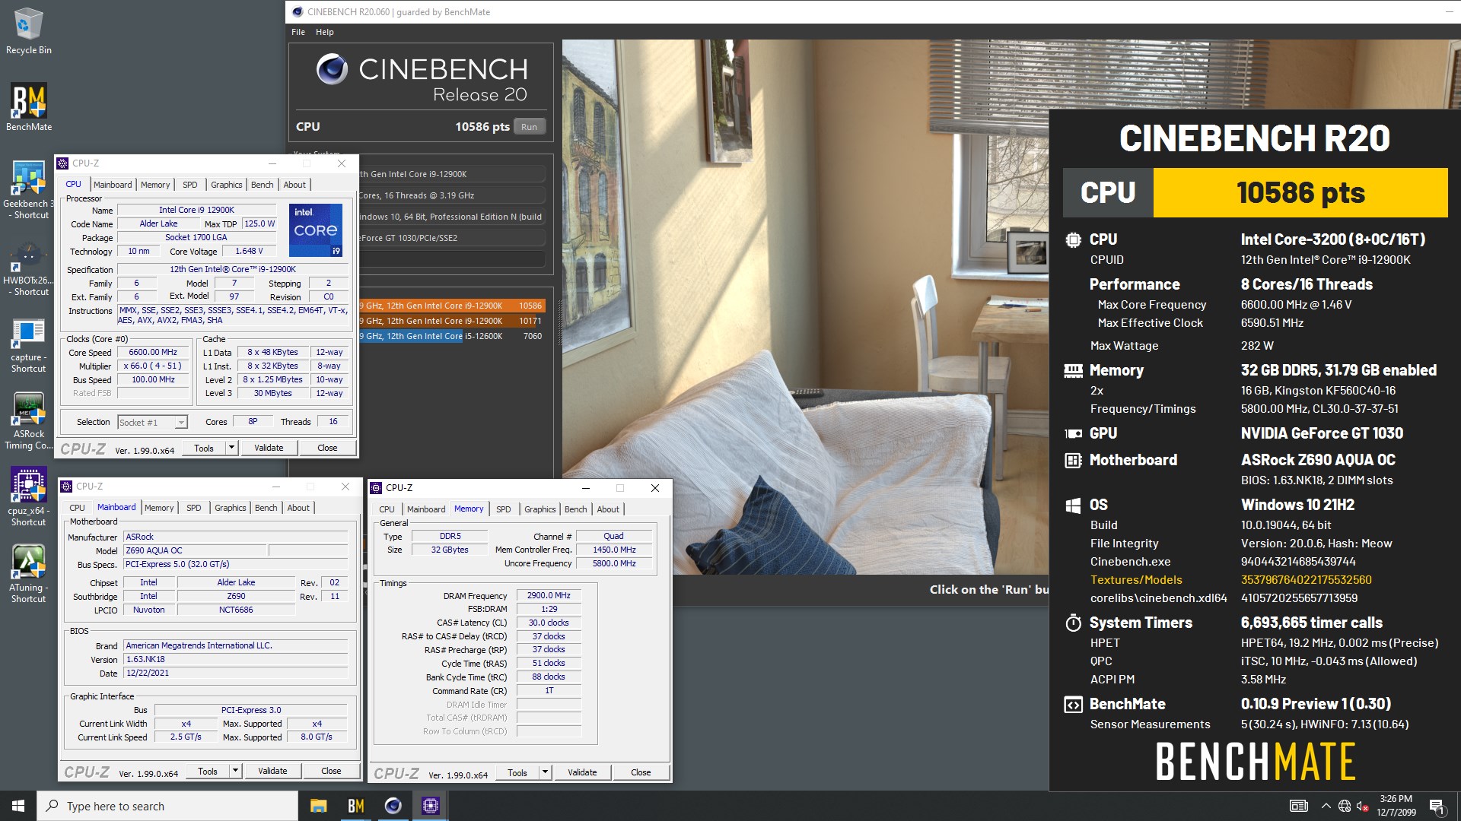The height and width of the screenshot is (821, 1461).
Task: Switch to Bench tab in top CPU-Z
Action: [x=262, y=185]
